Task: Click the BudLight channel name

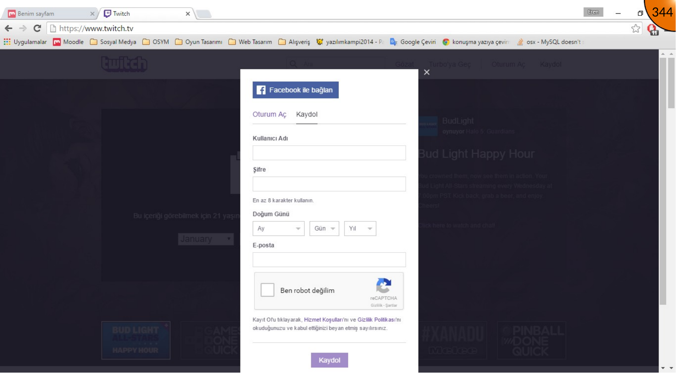Action: coord(458,121)
